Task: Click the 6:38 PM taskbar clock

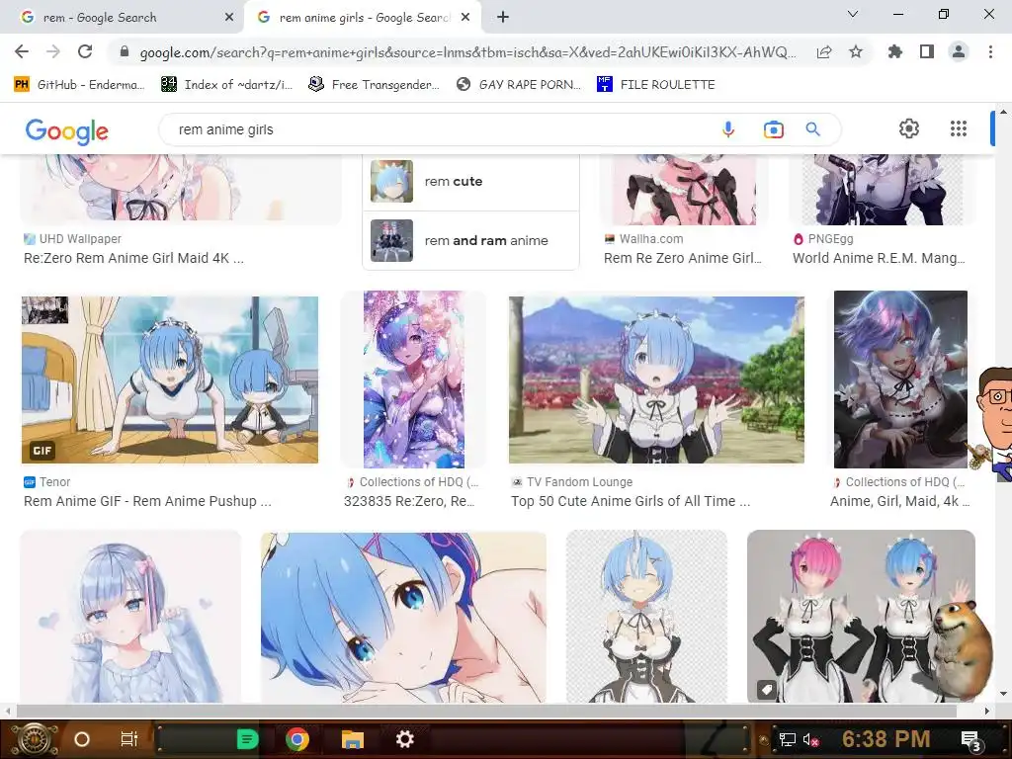Action: click(x=885, y=739)
